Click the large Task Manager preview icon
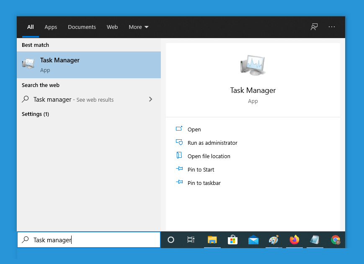Viewport: 364px width, 264px height. [x=253, y=65]
